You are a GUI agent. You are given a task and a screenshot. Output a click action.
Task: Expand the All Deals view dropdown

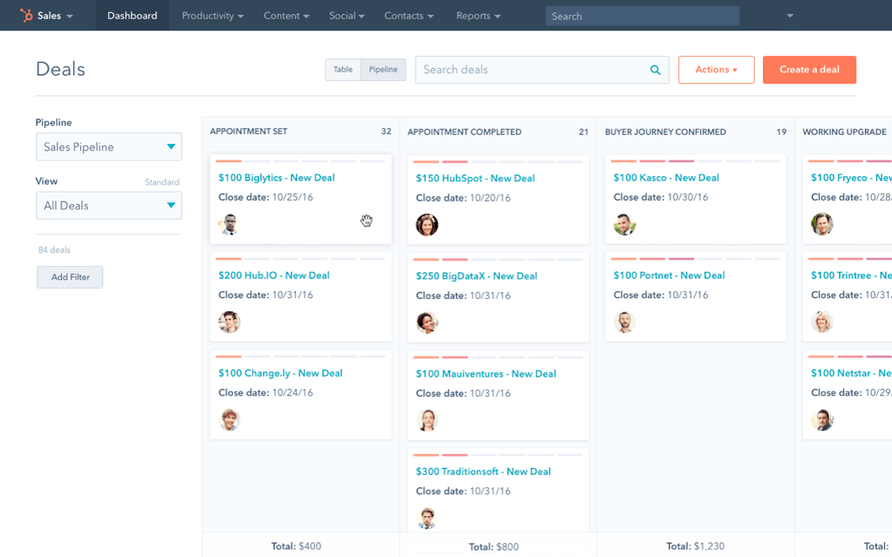[x=108, y=205]
